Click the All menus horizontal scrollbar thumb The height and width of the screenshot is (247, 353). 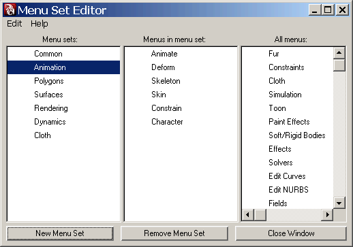[260, 214]
